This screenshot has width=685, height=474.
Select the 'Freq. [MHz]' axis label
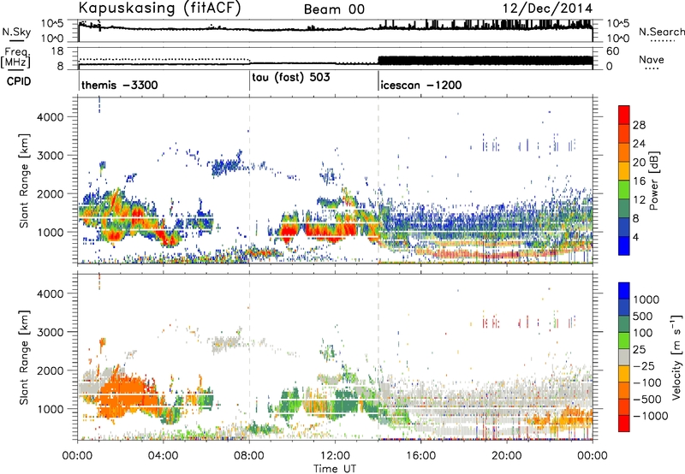click(17, 57)
